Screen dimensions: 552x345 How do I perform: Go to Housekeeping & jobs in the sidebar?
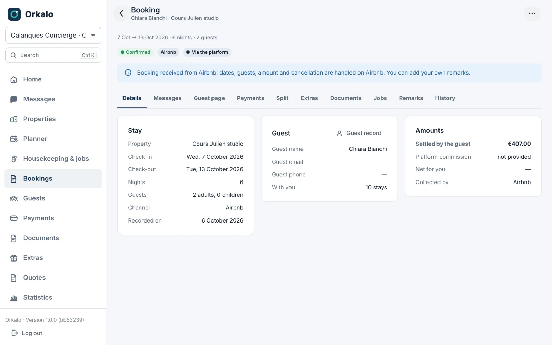point(53,159)
